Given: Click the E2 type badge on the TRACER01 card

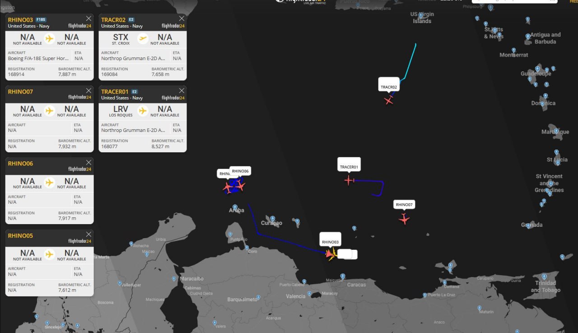Looking at the screenshot, I should (135, 92).
